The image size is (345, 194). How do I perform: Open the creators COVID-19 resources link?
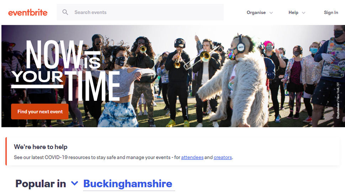(223, 157)
